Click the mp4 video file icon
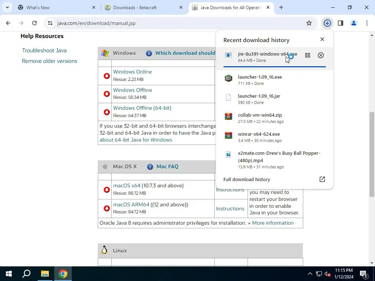 (229, 154)
